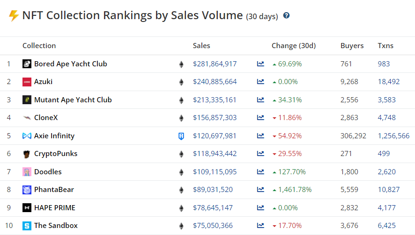The height and width of the screenshot is (235, 415).
Task: Click the Azuki collection logo
Action: pos(27,82)
